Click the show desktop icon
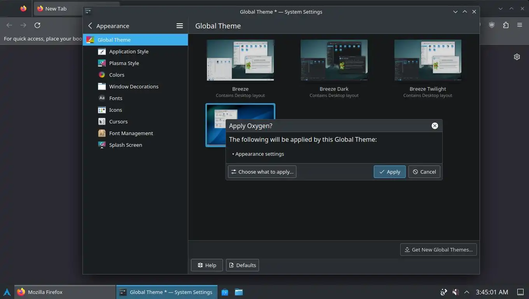This screenshot has height=299, width=529. pyautogui.click(x=520, y=292)
